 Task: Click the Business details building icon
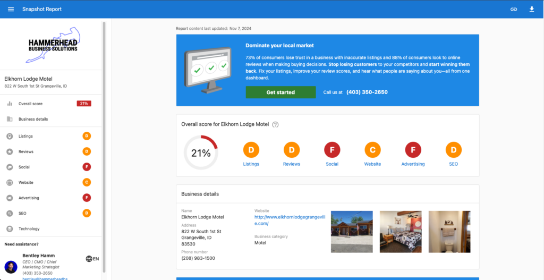pyautogui.click(x=10, y=119)
